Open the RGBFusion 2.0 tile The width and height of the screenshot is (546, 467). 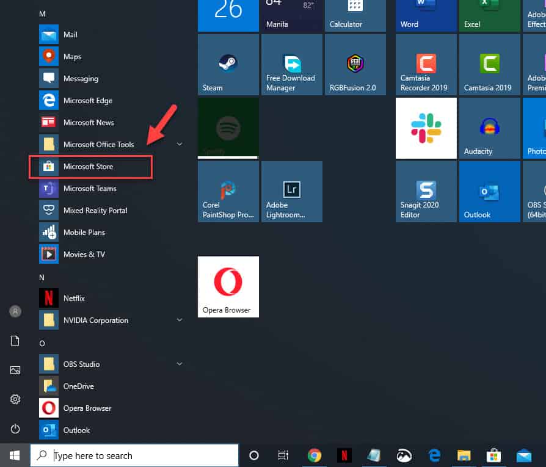coord(355,64)
